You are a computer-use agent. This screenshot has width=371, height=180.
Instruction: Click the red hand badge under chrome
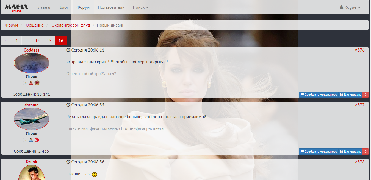(37, 140)
